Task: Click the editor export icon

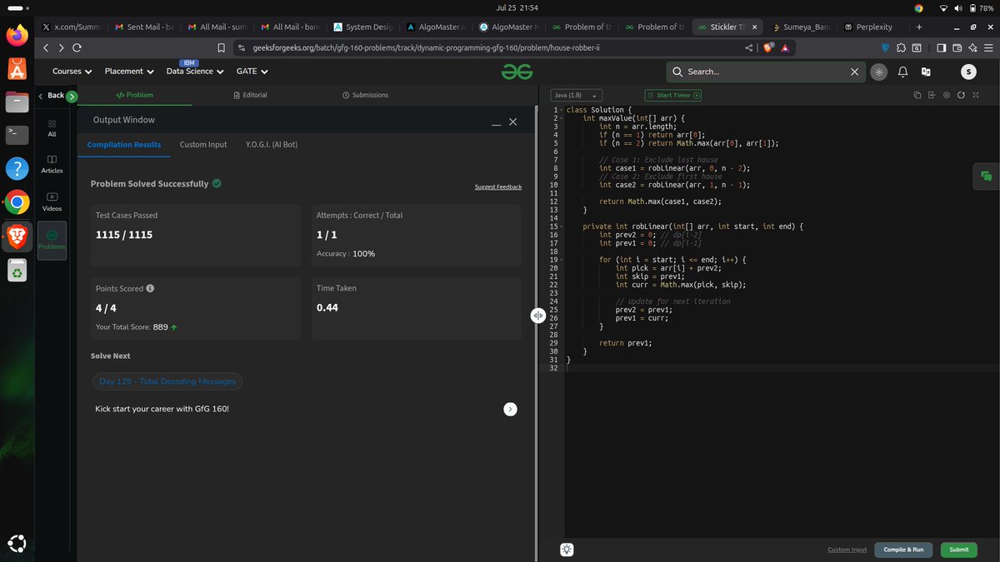Action: click(x=932, y=95)
